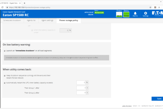Open Agent settings tab
Screen dimensions: 163x109
[x=47, y=20]
